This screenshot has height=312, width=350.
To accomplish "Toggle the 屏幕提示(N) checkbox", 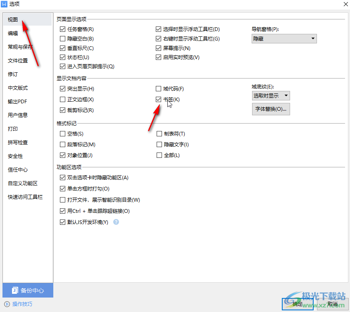I will [159, 48].
